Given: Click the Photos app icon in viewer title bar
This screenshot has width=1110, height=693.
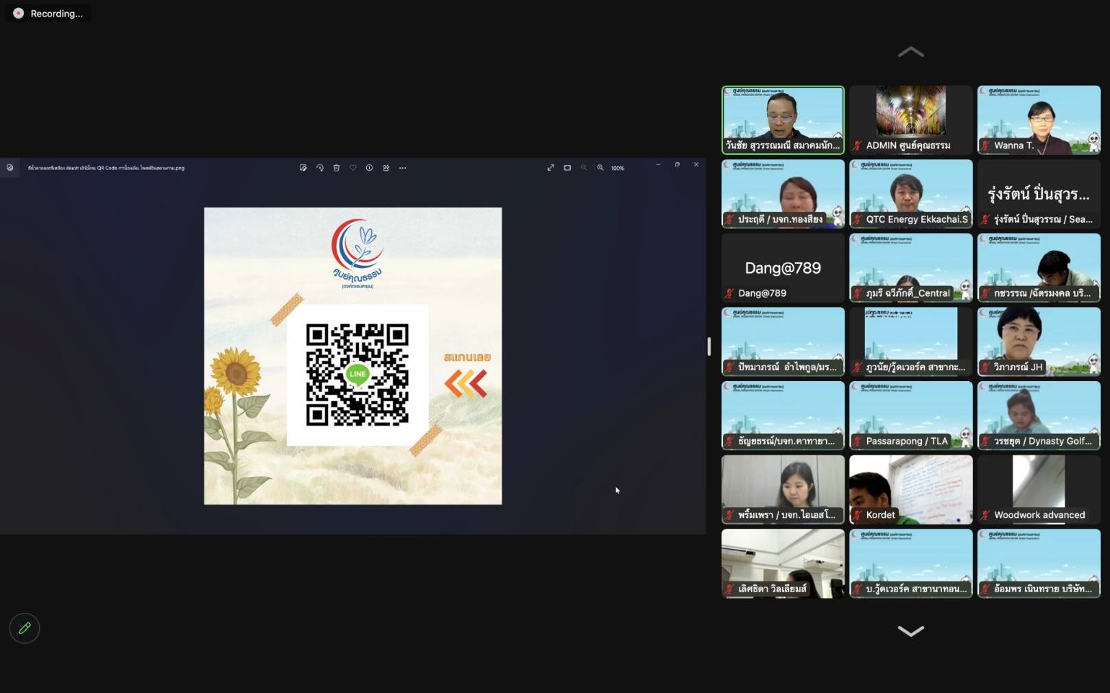Looking at the screenshot, I should [x=10, y=167].
